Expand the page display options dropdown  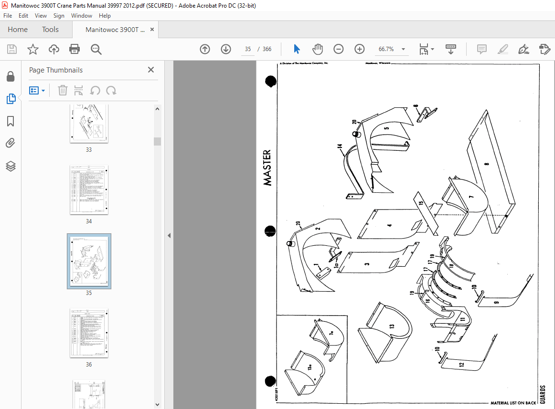point(433,49)
